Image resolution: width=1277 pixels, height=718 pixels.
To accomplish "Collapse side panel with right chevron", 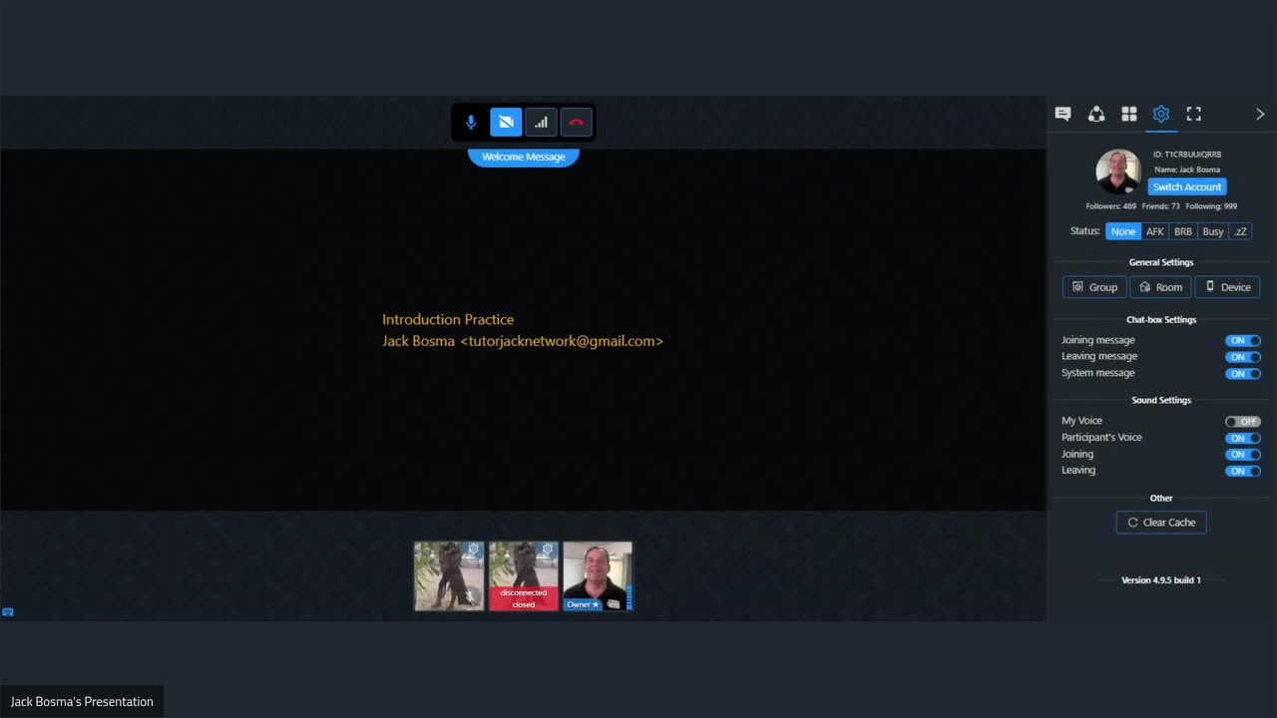I will click(1260, 114).
